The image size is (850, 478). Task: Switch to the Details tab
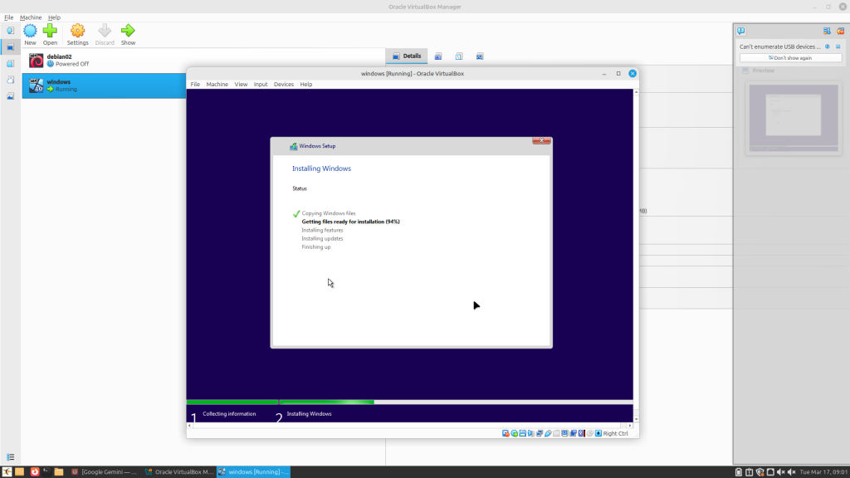(407, 56)
